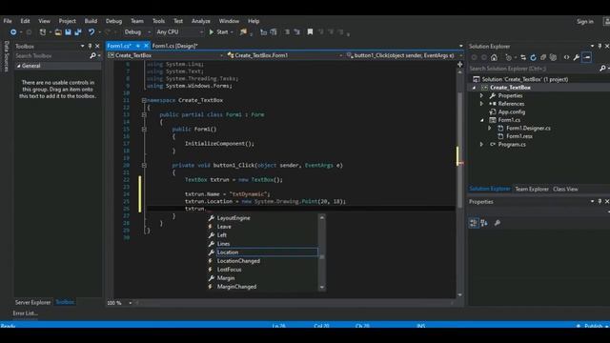Select Form1.resx in Solution Explorer
This screenshot has height=343, width=610.
518,136
